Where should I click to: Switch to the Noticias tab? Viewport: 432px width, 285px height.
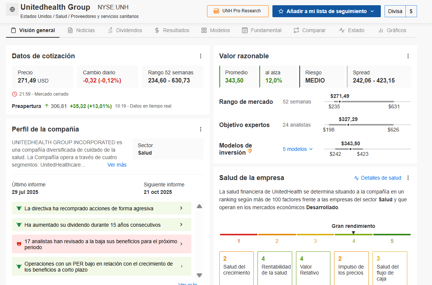pos(81,30)
